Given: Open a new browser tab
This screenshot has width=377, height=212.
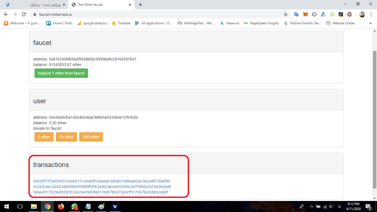Looking at the screenshot, I should point(140,5).
